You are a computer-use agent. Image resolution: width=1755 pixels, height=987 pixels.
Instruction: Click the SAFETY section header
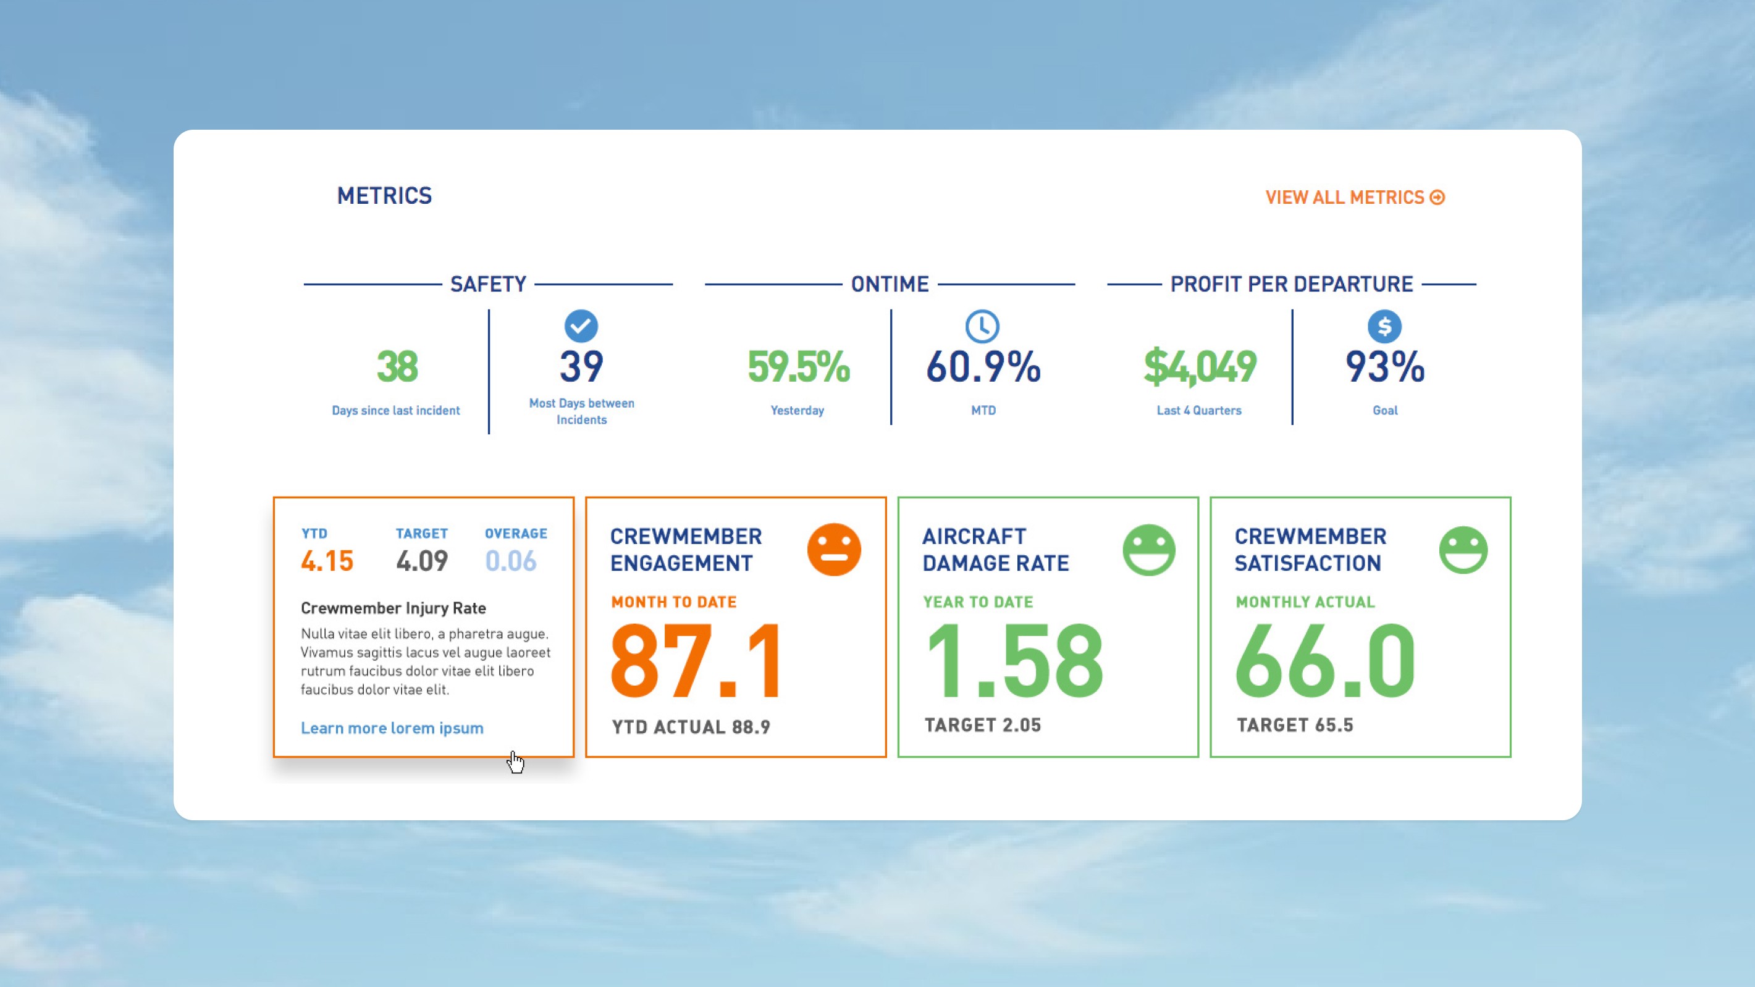tap(489, 284)
